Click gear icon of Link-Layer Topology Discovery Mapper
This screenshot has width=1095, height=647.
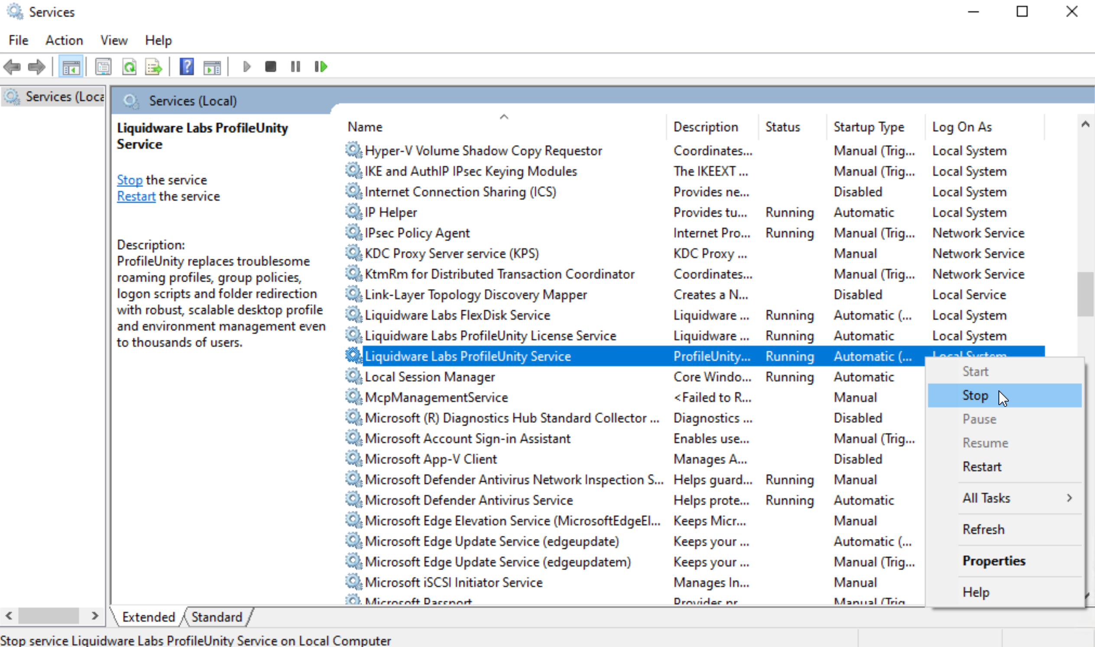click(353, 295)
